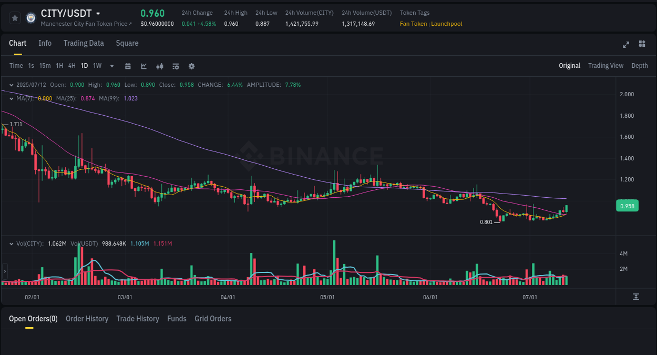657x355 pixels.
Task: Collapse the Vol(CITY) volume pane
Action: [12, 244]
